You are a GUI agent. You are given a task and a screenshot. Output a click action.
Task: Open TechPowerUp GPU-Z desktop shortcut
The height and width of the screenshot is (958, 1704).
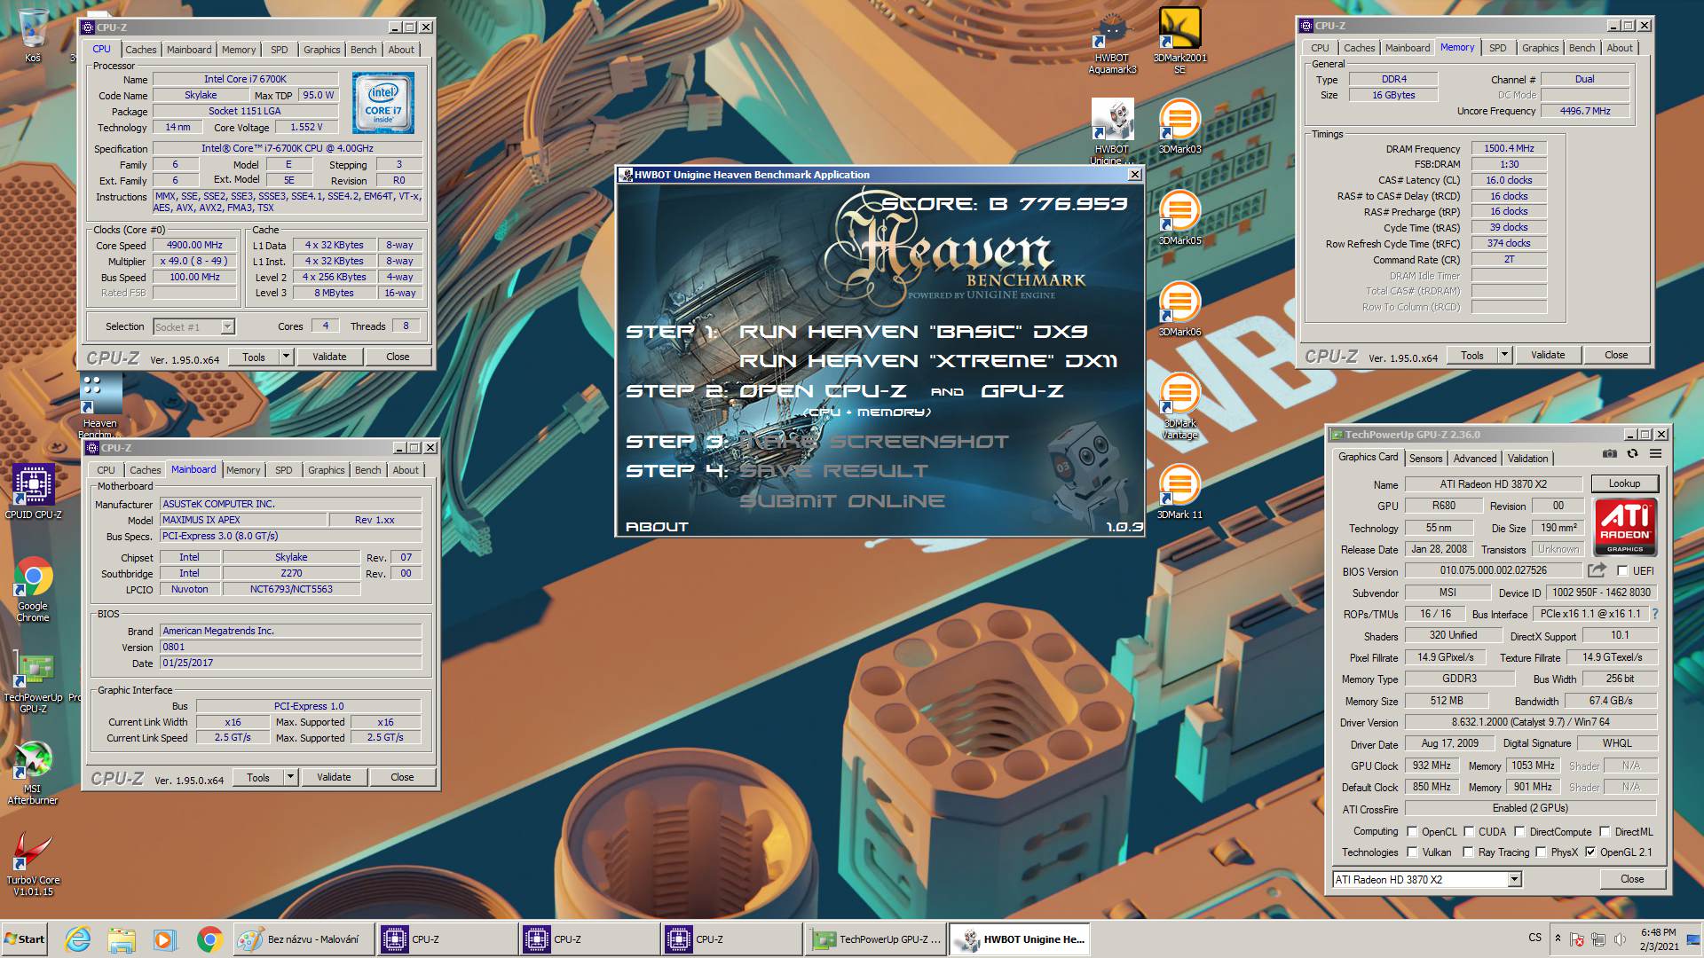pyautogui.click(x=33, y=683)
